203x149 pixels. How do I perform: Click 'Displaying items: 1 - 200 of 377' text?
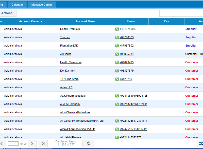pos(66,143)
